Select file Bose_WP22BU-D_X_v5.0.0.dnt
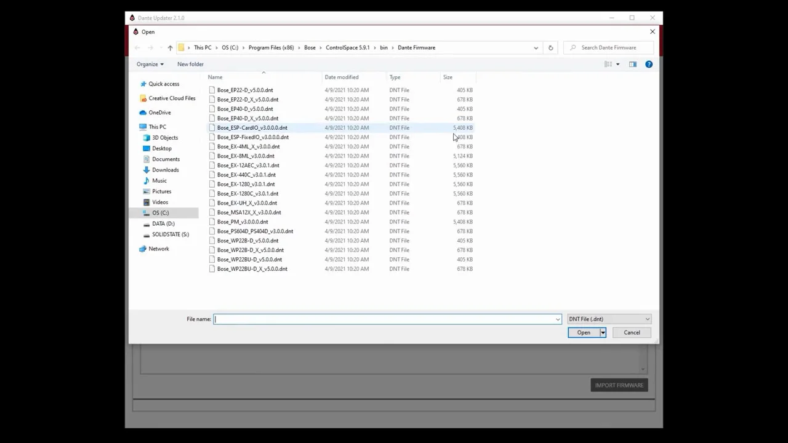 point(252,269)
